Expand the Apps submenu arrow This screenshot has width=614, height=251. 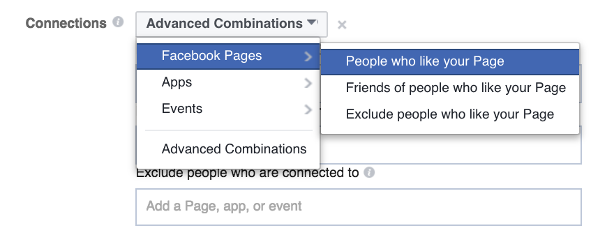[x=308, y=83]
